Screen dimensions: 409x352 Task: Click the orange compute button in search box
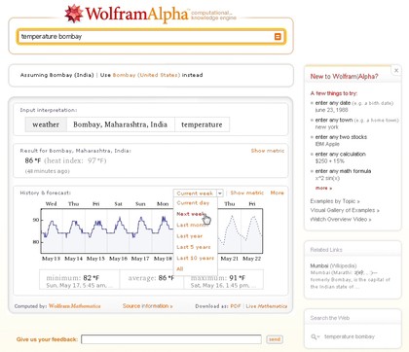click(278, 37)
